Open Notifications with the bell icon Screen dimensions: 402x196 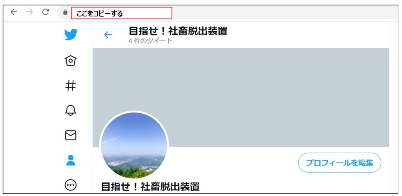[x=71, y=110]
